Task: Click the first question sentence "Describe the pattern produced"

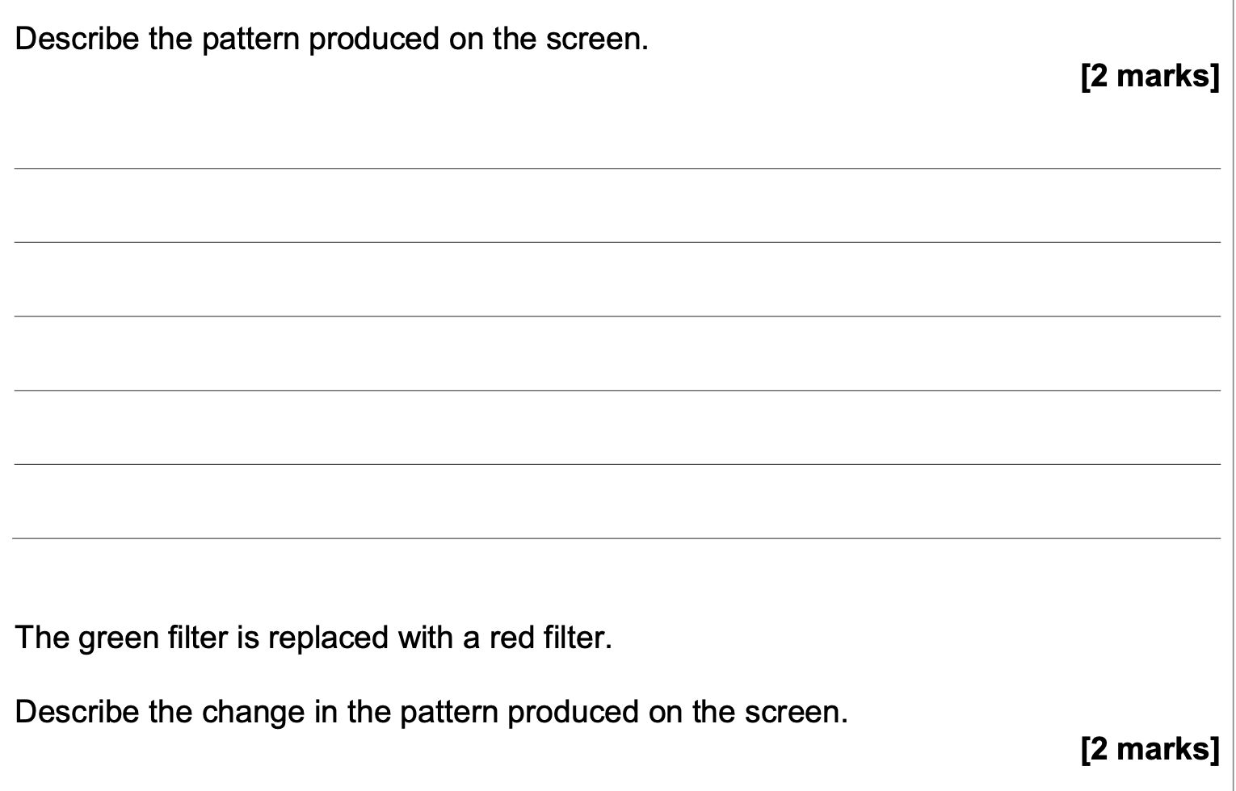Action: pos(331,39)
